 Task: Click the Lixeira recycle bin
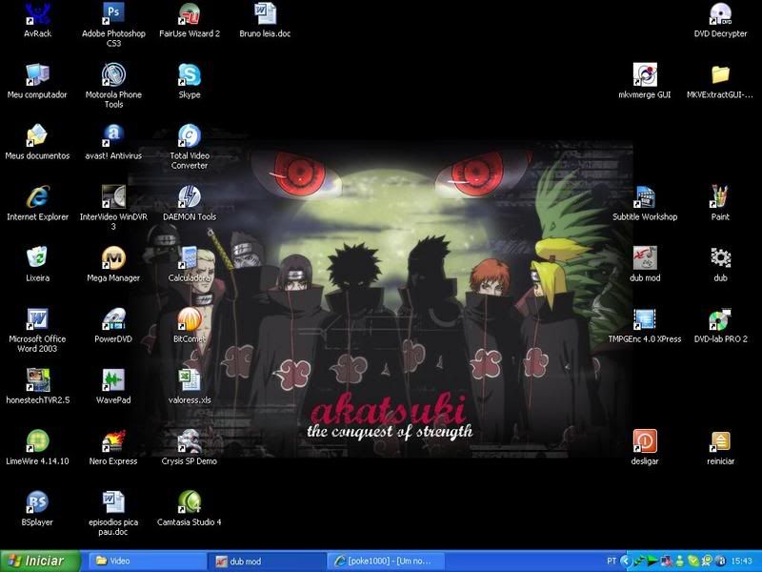[x=37, y=258]
